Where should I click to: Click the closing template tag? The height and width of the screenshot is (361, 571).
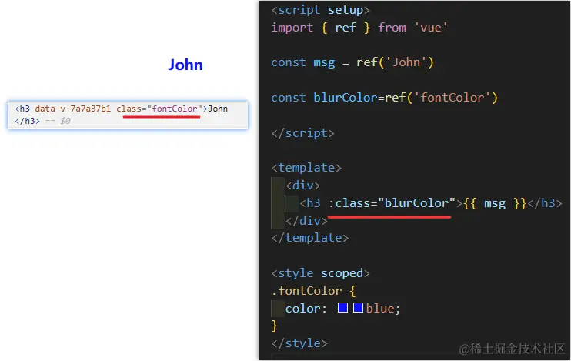point(310,238)
